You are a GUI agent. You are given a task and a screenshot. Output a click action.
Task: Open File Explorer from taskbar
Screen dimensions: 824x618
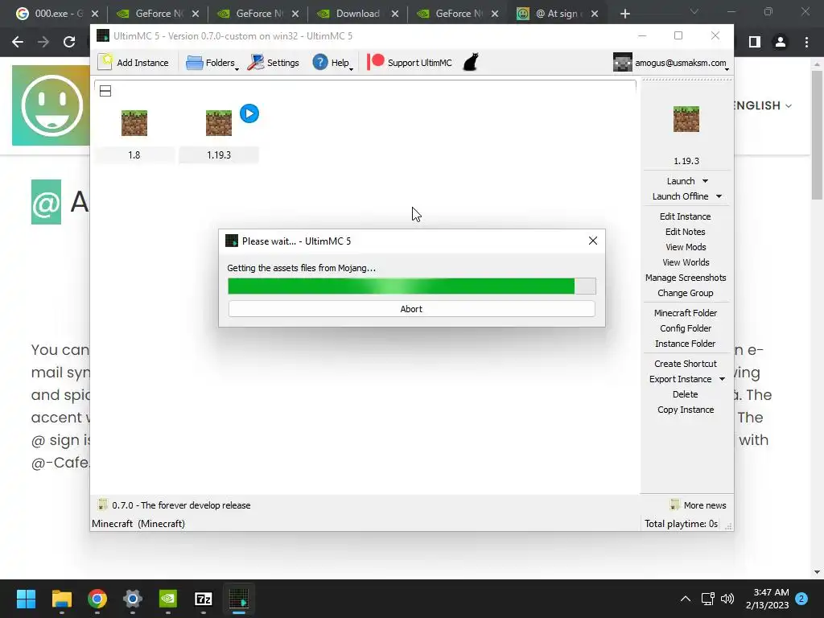coord(61,599)
